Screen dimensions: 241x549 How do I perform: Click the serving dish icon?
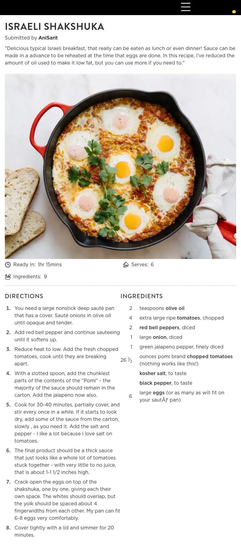[x=126, y=265]
